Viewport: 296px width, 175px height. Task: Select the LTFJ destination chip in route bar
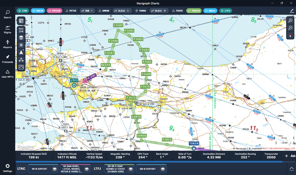coord(225,11)
